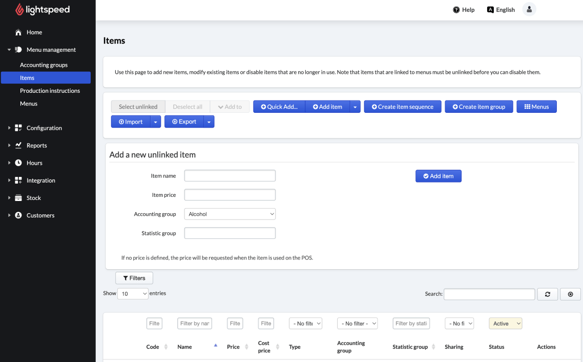This screenshot has width=583, height=362.
Task: Open the Show entries count dropdown
Action: (x=133, y=294)
